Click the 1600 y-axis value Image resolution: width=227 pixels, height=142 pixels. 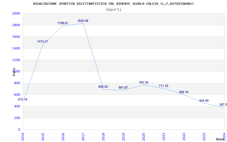(16, 37)
